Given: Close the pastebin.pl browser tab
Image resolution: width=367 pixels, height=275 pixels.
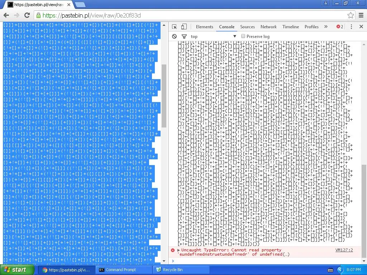Looking at the screenshot, I should click(x=69, y=4).
